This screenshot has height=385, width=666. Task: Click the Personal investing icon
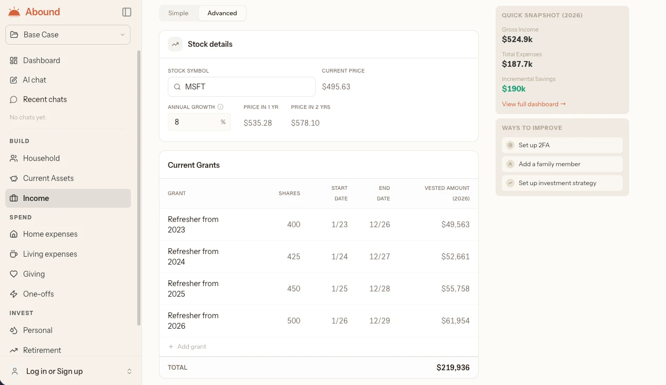pos(14,330)
